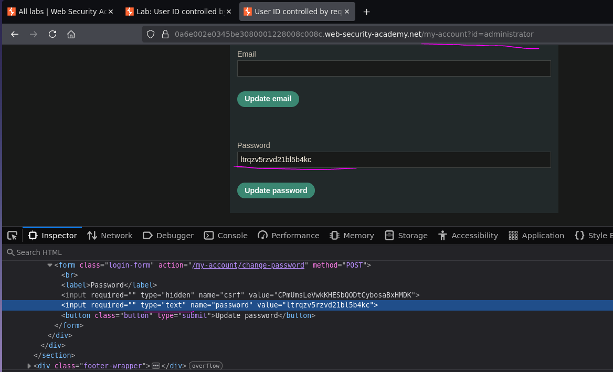Click the ellipsis badge in footer-wrapper div
Image resolution: width=613 pixels, height=372 pixels.
155,366
